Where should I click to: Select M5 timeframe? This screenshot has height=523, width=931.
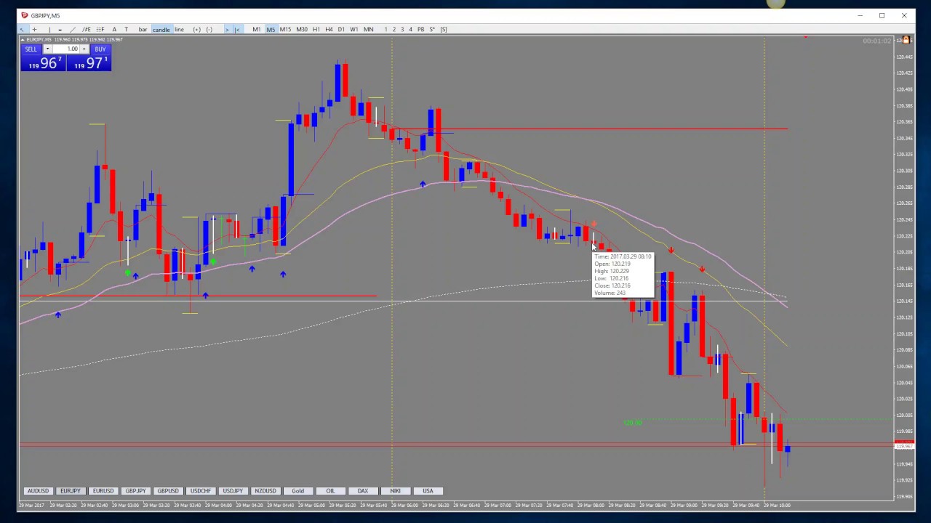271,30
